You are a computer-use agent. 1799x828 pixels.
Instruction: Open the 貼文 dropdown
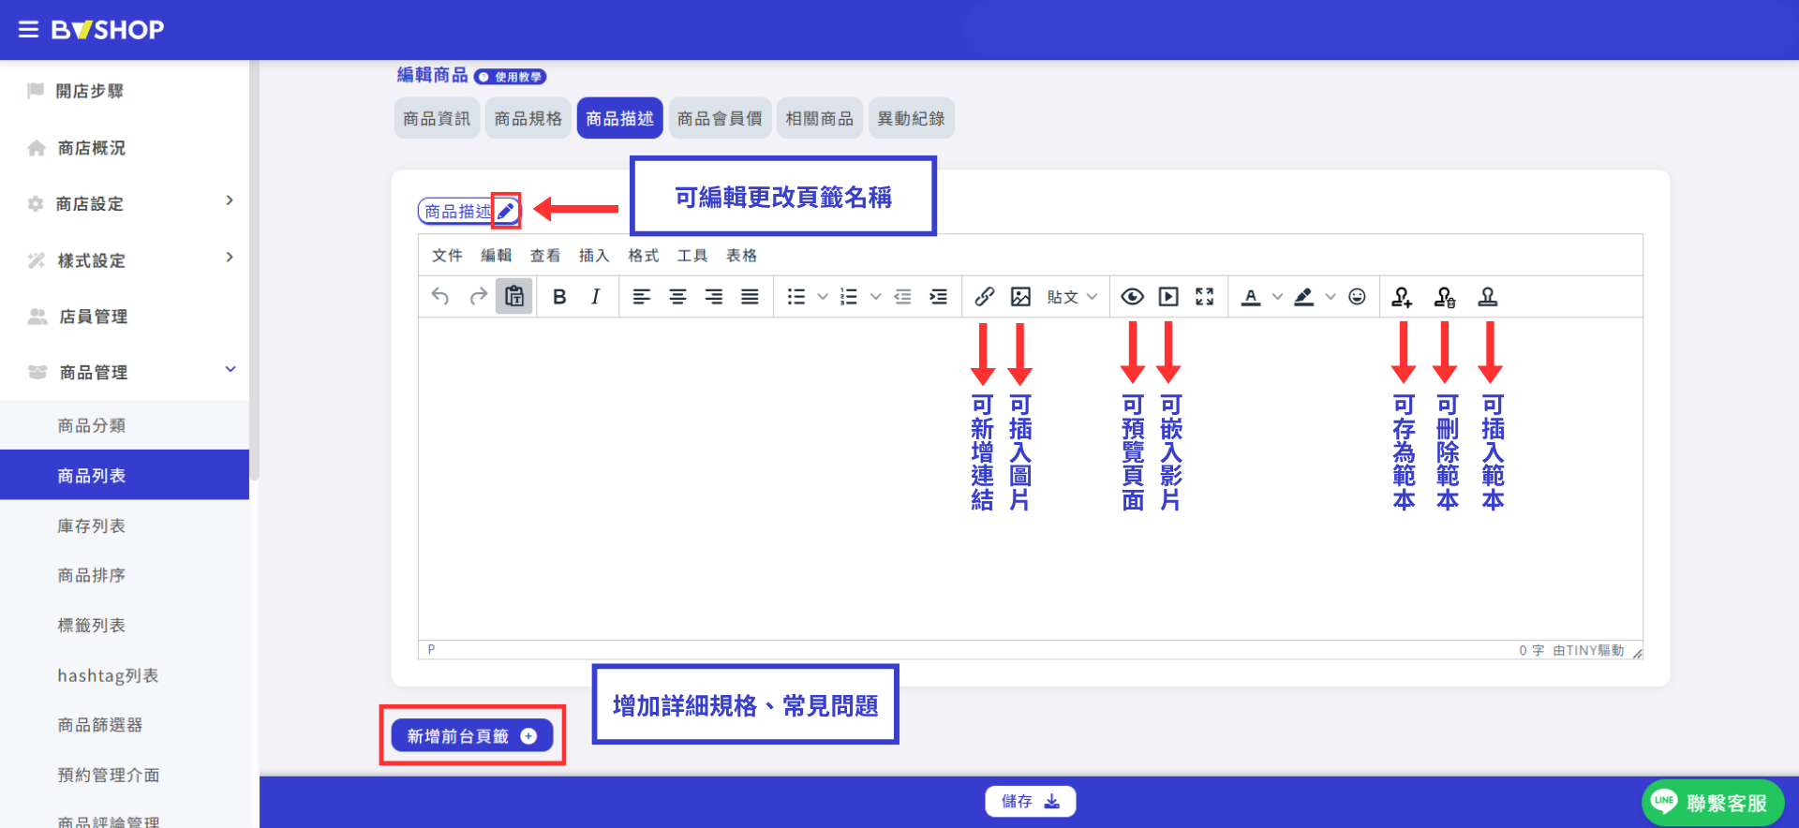pos(1072,297)
